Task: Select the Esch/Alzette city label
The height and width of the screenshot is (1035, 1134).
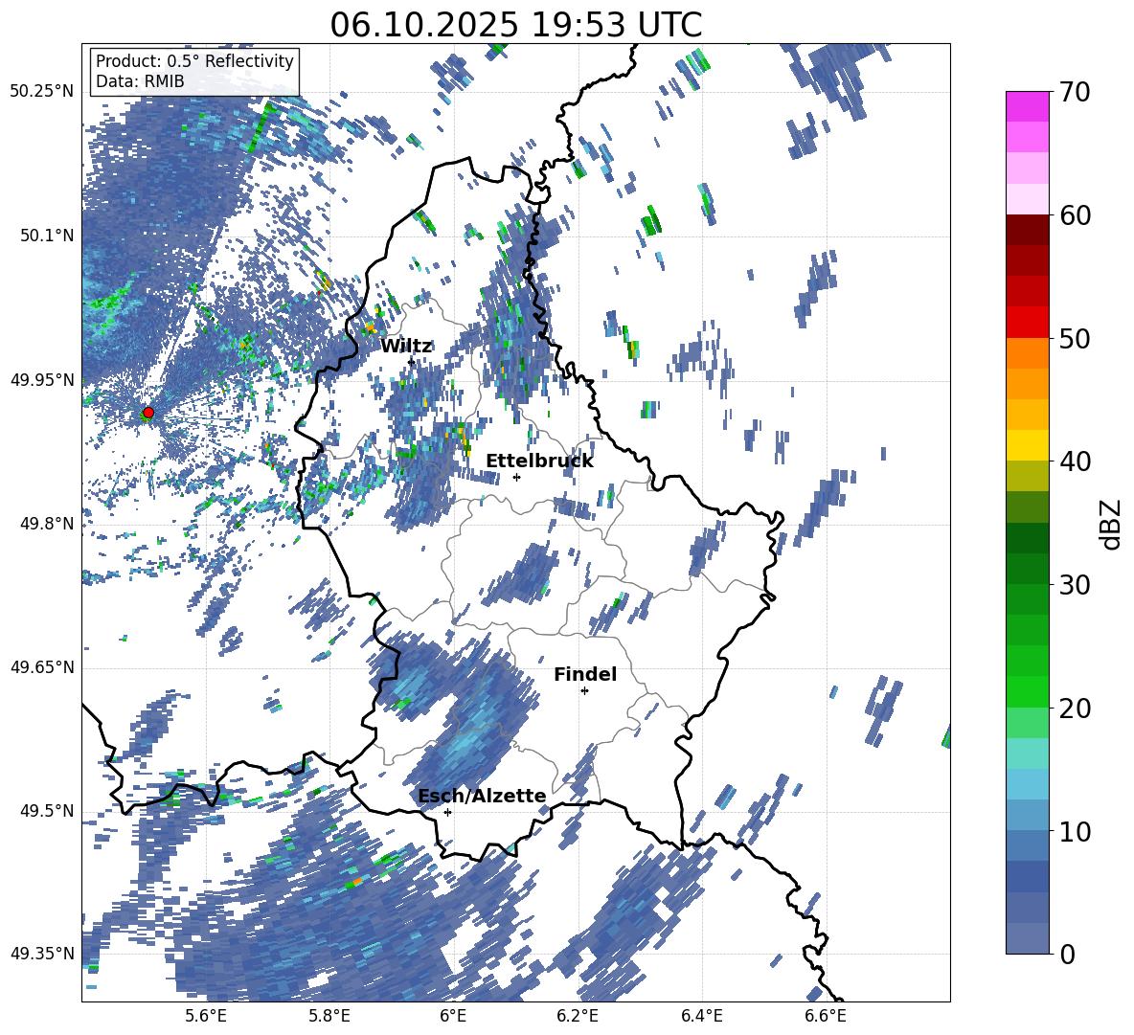Action: pyautogui.click(x=482, y=796)
